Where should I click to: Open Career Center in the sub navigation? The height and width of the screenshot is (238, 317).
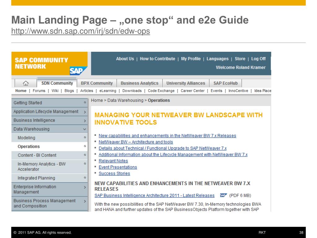click(x=193, y=91)
